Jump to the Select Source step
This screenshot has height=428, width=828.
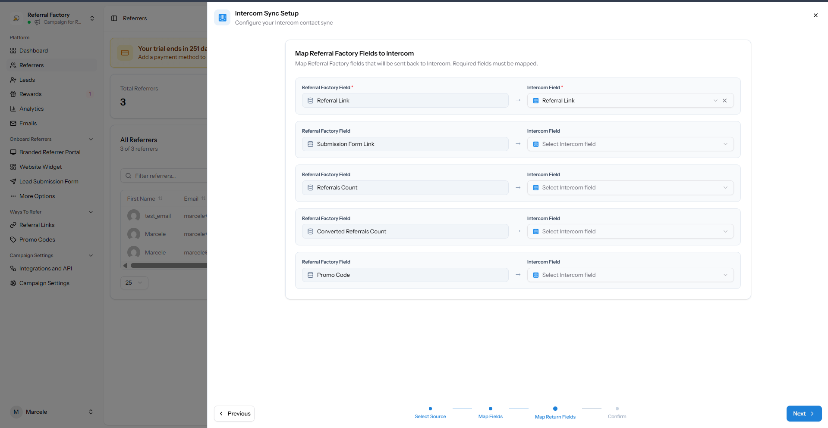pyautogui.click(x=430, y=413)
